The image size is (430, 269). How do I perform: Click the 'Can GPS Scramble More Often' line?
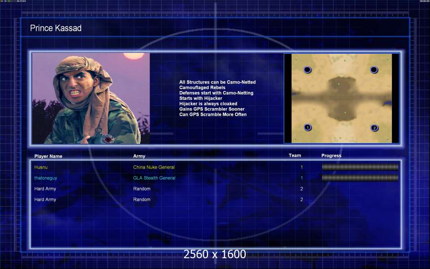tap(213, 114)
